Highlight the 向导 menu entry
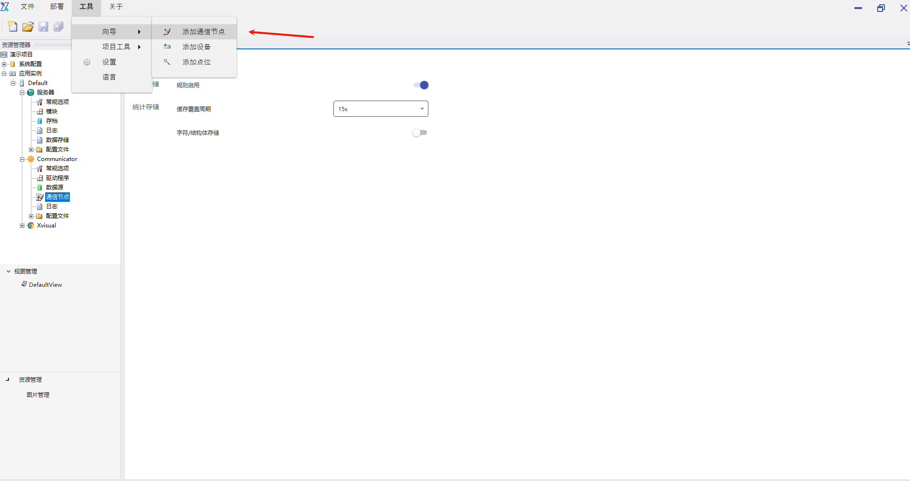The height and width of the screenshot is (481, 910). [112, 32]
